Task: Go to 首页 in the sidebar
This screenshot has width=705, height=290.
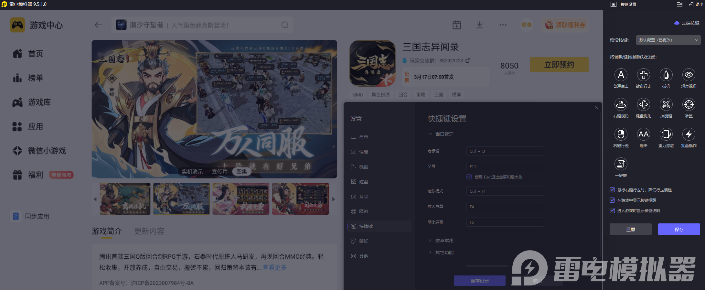Action: click(x=28, y=54)
